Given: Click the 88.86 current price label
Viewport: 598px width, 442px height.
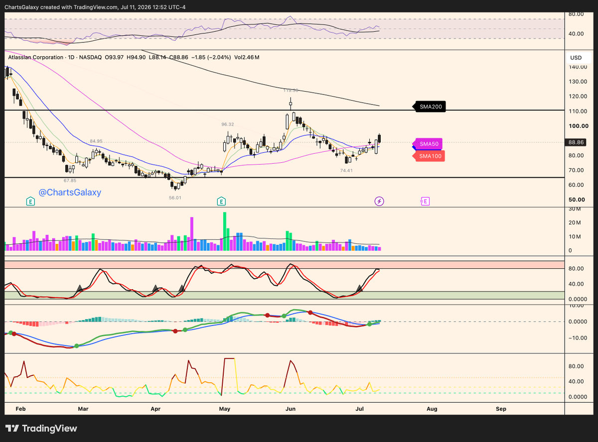Looking at the screenshot, I should click(x=576, y=142).
